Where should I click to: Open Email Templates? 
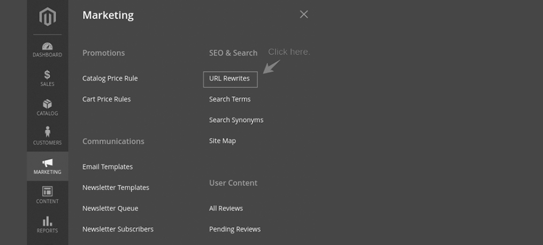click(108, 167)
